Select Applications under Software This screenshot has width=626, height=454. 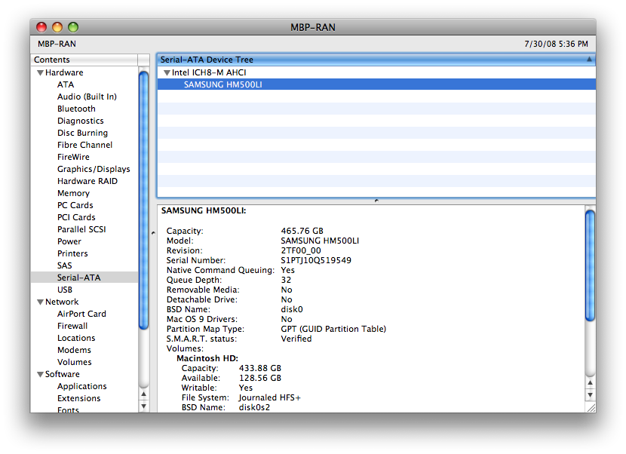(82, 386)
